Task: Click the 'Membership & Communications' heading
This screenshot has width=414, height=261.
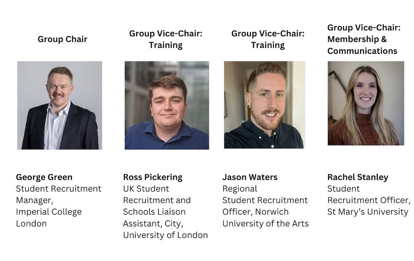Action: (x=362, y=45)
